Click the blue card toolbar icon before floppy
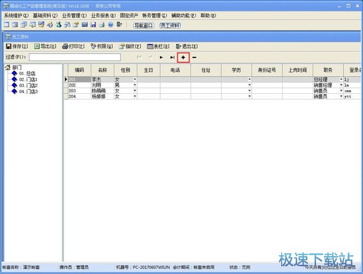The height and width of the screenshot is (274, 363). [x=85, y=25]
